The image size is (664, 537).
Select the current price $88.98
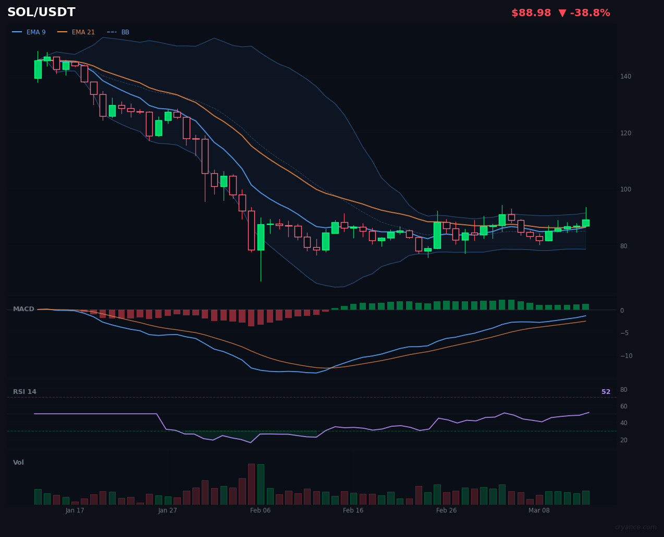(531, 12)
